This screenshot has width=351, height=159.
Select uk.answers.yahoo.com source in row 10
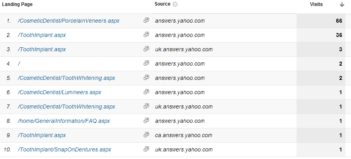[184, 150]
